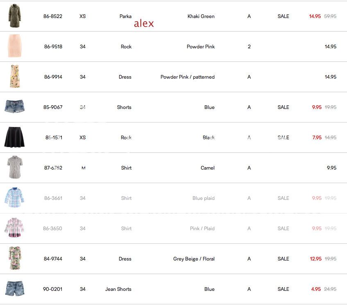Open the pink plaid shirt image
The height and width of the screenshot is (306, 347).
[14, 228]
